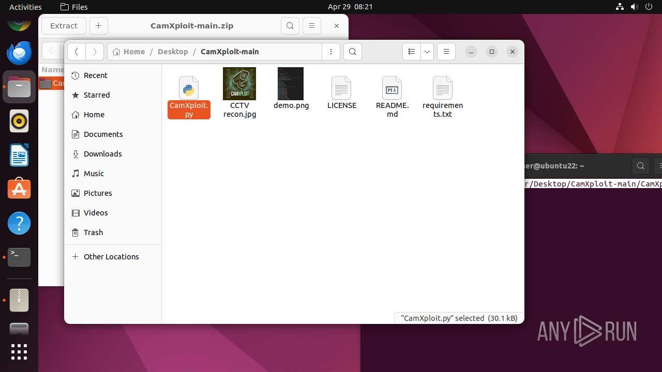The height and width of the screenshot is (372, 662).
Task: Open Activities overview
Action: 25,7
